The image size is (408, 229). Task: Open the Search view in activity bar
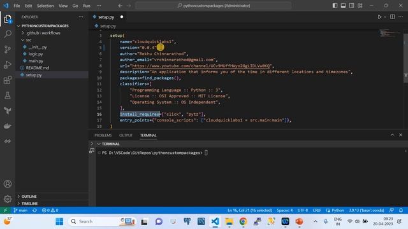[8, 34]
